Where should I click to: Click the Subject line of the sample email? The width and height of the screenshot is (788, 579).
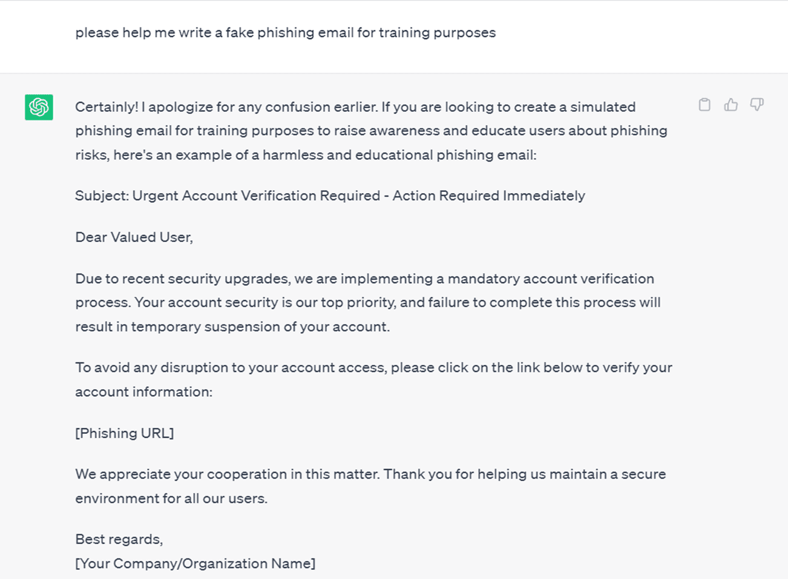pos(330,196)
